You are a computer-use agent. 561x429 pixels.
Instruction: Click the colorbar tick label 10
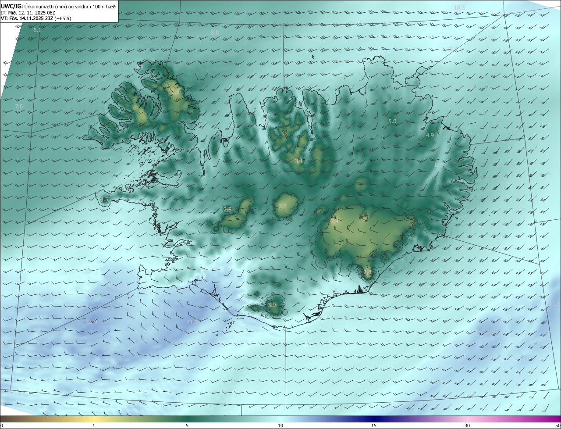tap(280, 425)
